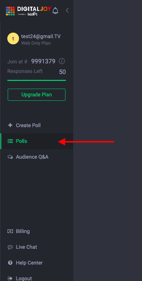142x281 pixels.
Task: Click the green responses left progress bar
Action: click(37, 81)
